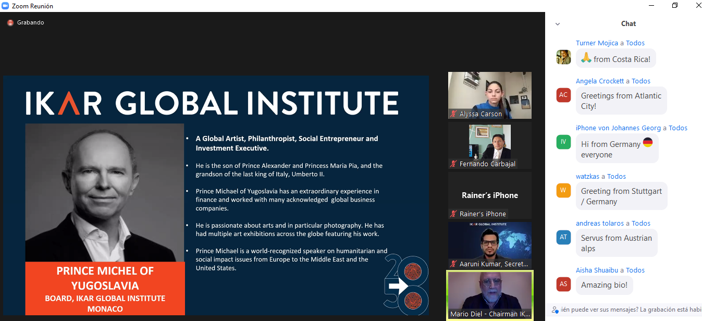702x321 pixels.
Task: Click the German flag emoji in chat
Action: click(x=648, y=143)
